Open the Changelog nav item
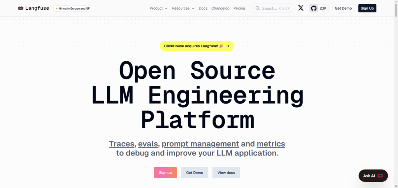 (x=220, y=8)
